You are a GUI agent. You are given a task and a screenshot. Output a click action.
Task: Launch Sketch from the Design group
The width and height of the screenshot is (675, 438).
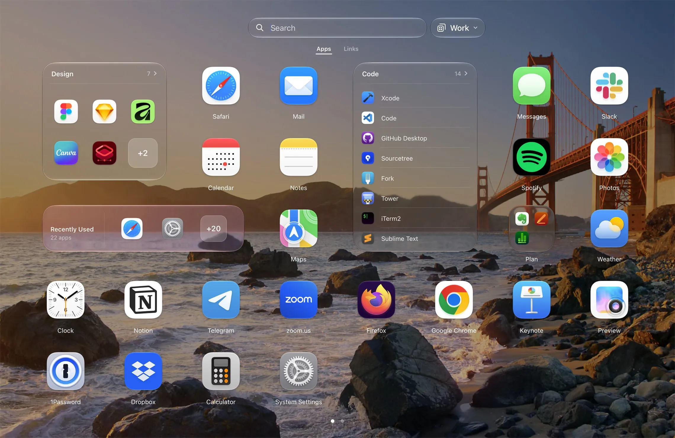104,111
